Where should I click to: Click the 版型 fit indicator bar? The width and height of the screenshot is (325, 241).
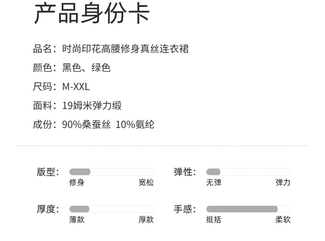pyautogui.click(x=111, y=172)
